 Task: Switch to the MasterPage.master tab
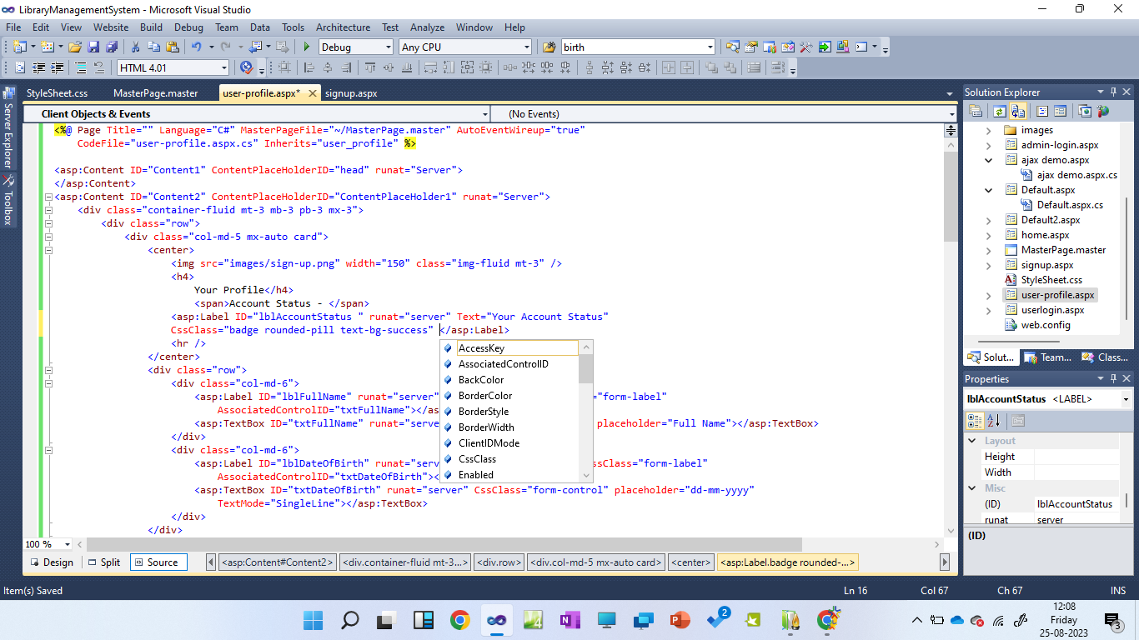click(155, 93)
